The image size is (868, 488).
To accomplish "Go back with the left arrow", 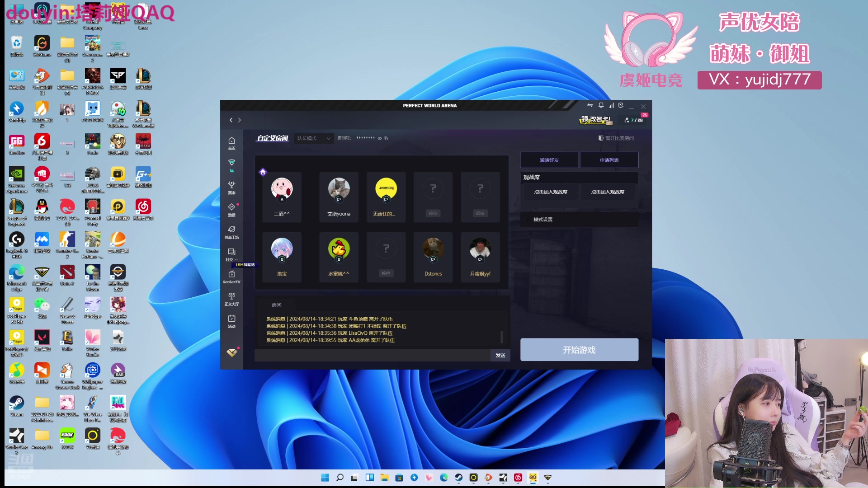I will point(231,120).
